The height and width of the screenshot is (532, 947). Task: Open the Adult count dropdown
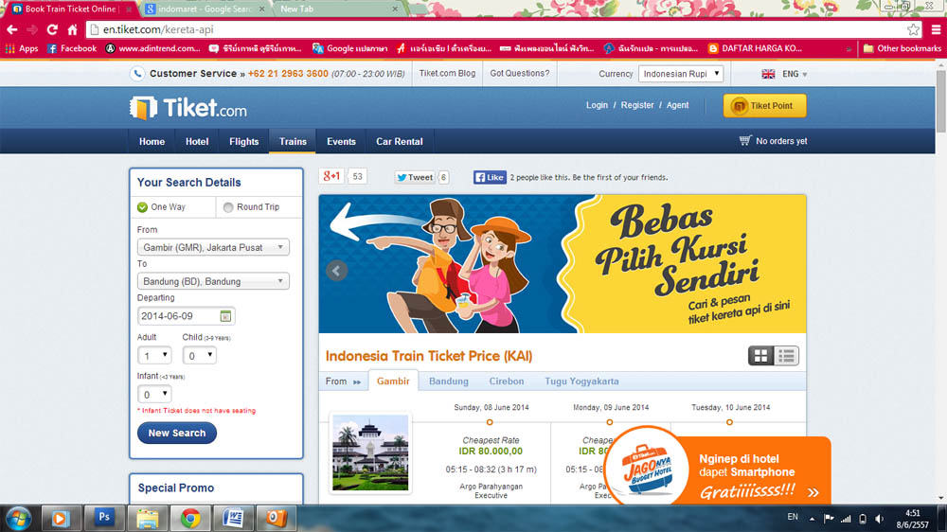pyautogui.click(x=154, y=356)
